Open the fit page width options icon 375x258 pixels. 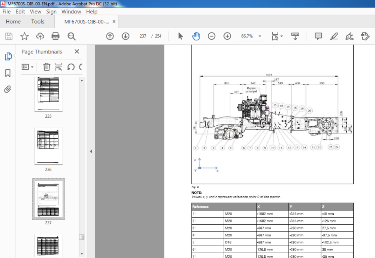coord(275,36)
